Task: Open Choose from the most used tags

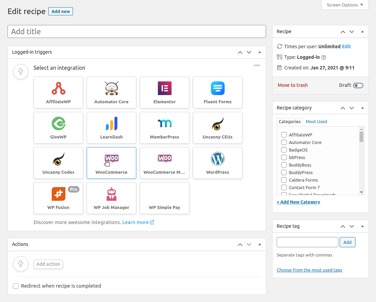Action: tap(309, 270)
